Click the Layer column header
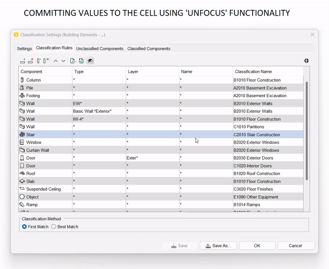The width and height of the screenshot is (329, 269). click(x=153, y=72)
